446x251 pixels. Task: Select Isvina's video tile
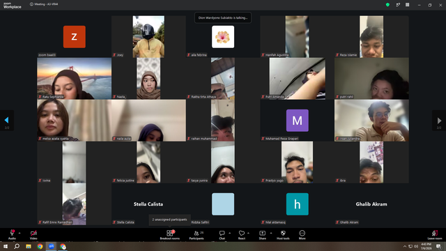tap(75, 162)
